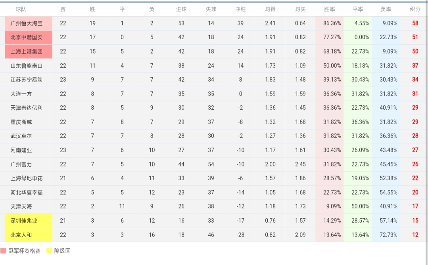Open 大连一方 team link
The width and height of the screenshot is (428, 265).
point(21,94)
